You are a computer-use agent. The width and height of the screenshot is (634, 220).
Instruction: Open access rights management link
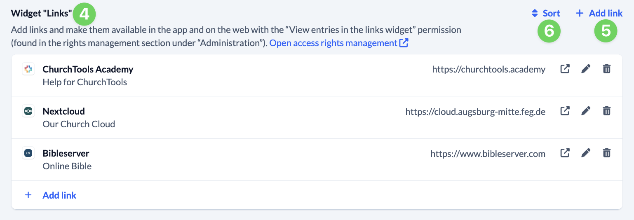click(338, 43)
